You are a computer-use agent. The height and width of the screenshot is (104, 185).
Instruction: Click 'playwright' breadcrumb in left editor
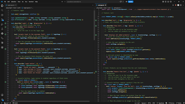click(9, 8)
